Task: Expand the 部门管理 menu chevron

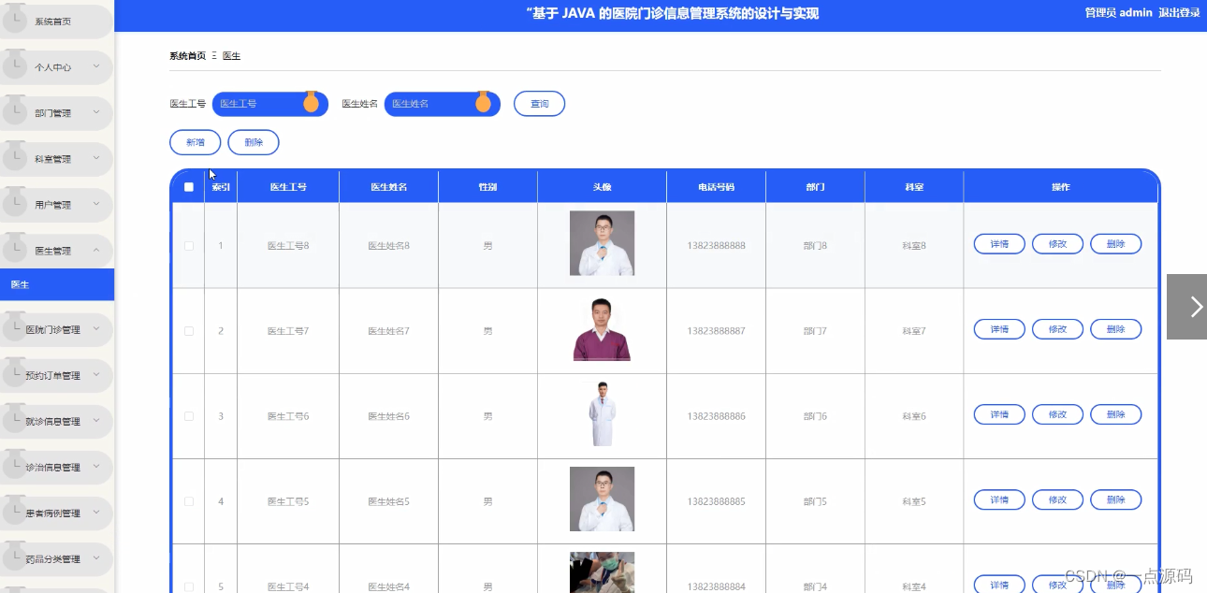Action: (96, 112)
